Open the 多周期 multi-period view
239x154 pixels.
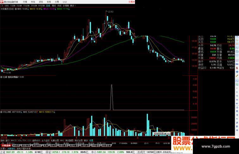[x=66, y=6]
